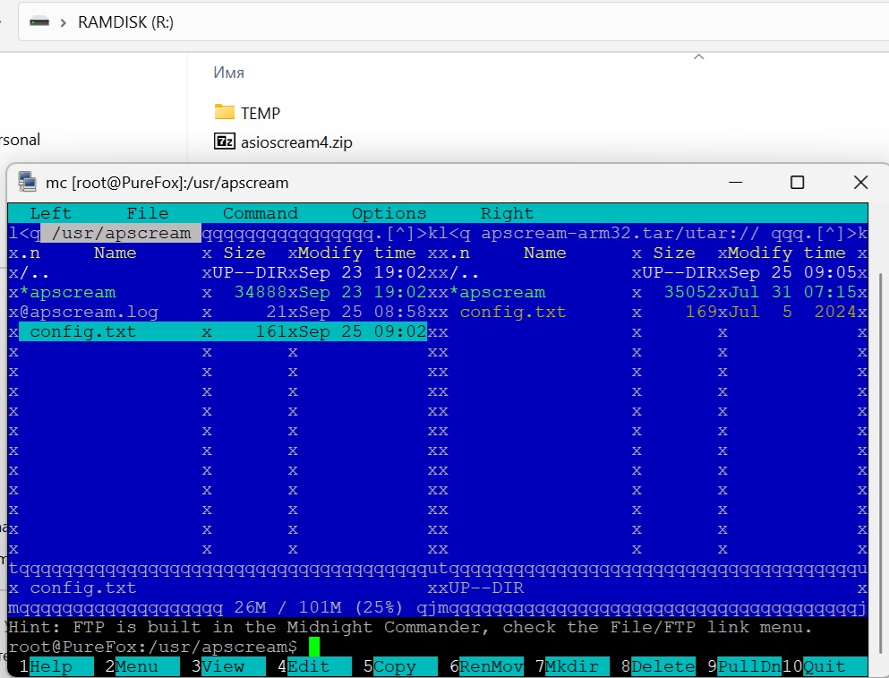This screenshot has width=889, height=678.
Task: Click the PuTTY terminal icon in title bar
Action: 27,183
